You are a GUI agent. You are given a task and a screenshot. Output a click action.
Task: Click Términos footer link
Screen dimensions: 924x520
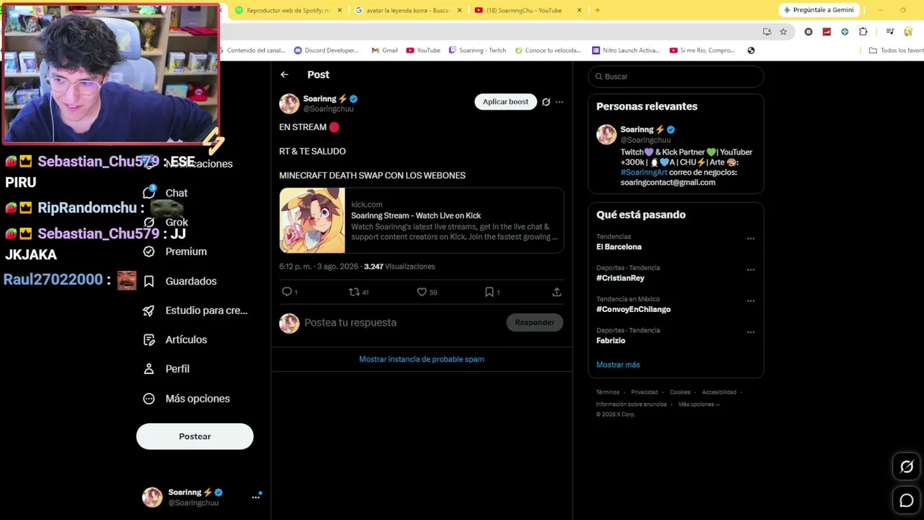[608, 392]
